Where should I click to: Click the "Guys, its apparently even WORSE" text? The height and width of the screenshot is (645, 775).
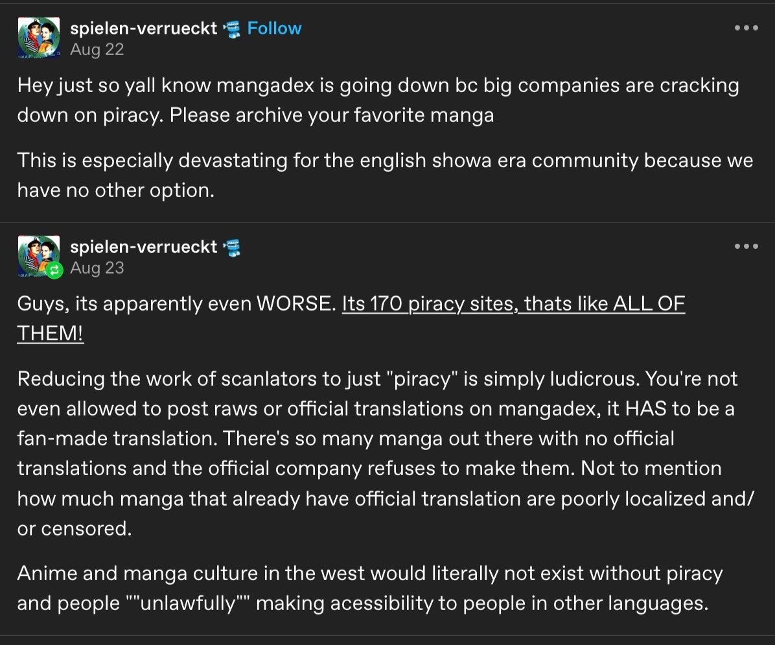[x=176, y=304]
